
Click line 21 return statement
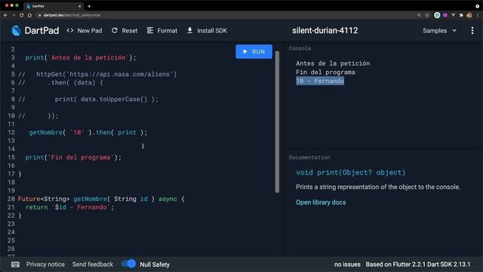[x=69, y=207]
